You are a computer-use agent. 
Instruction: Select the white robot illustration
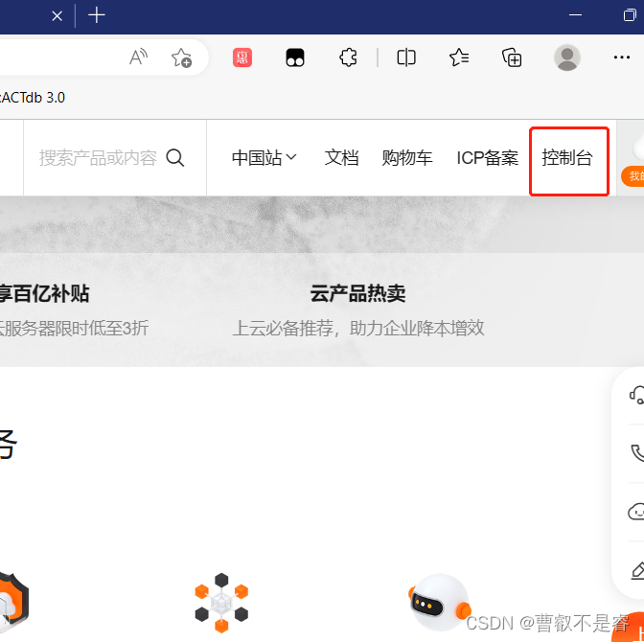click(440, 602)
